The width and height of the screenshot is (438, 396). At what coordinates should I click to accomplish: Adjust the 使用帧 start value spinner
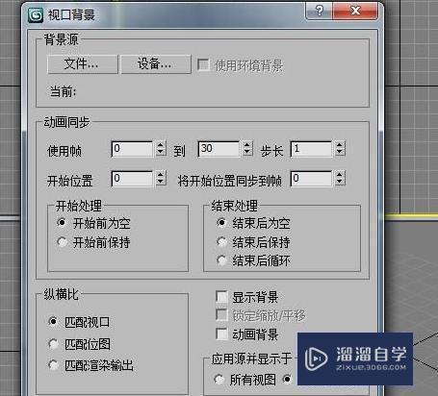click(x=161, y=149)
